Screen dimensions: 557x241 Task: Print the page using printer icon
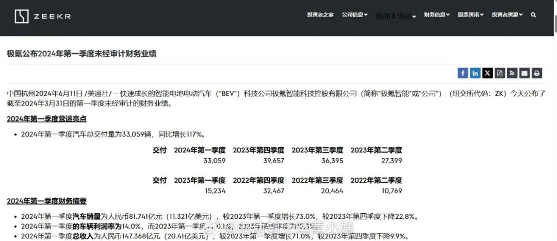(x=537, y=73)
